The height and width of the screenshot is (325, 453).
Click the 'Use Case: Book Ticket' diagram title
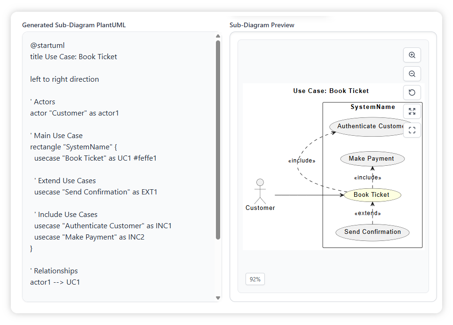331,91
